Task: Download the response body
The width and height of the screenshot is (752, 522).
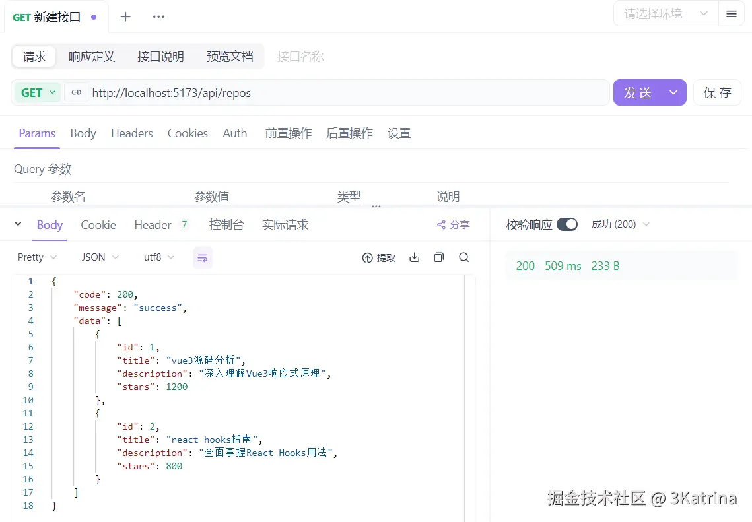Action: 415,257
